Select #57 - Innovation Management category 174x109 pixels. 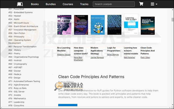coord(22,30)
